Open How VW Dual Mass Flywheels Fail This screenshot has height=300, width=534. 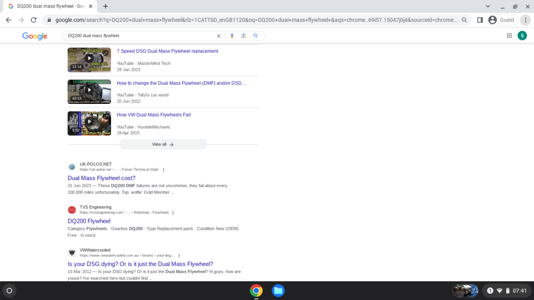[x=154, y=115]
